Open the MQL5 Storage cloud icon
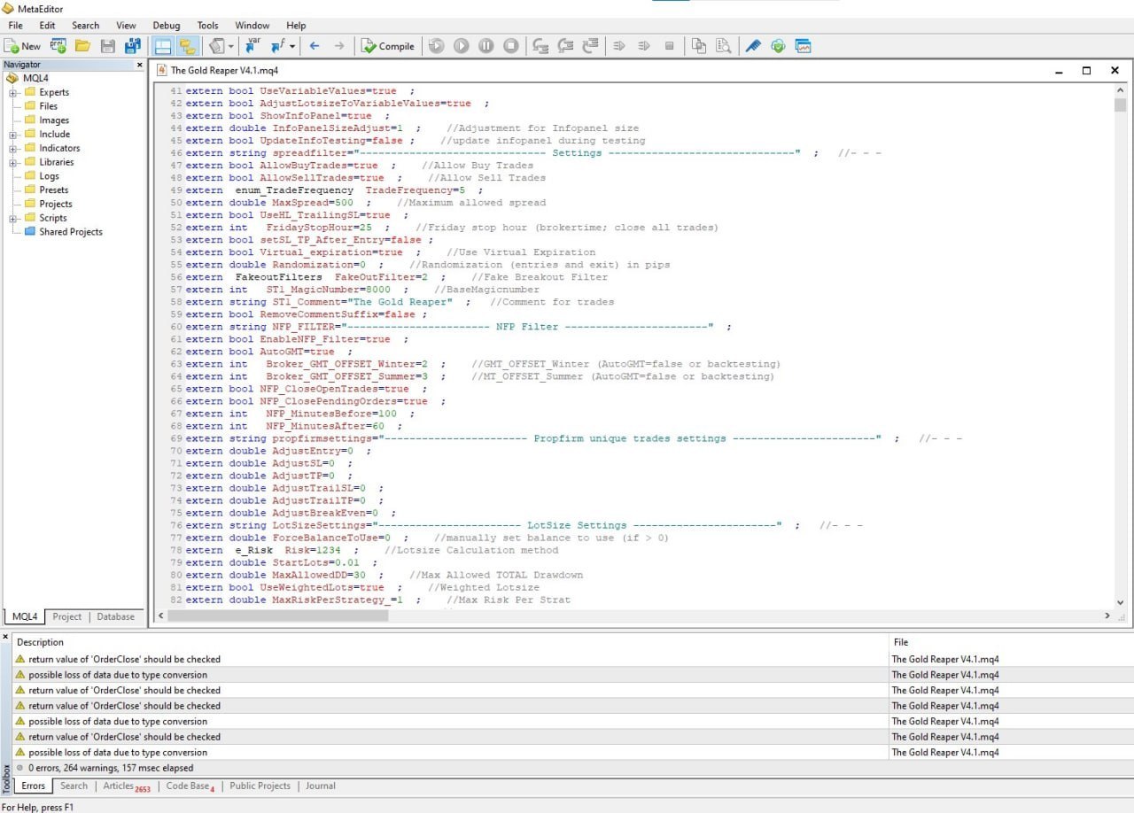Image resolution: width=1134 pixels, height=813 pixels. pos(778,46)
